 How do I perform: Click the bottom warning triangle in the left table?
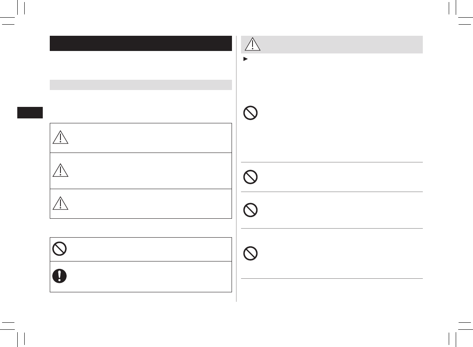60,203
